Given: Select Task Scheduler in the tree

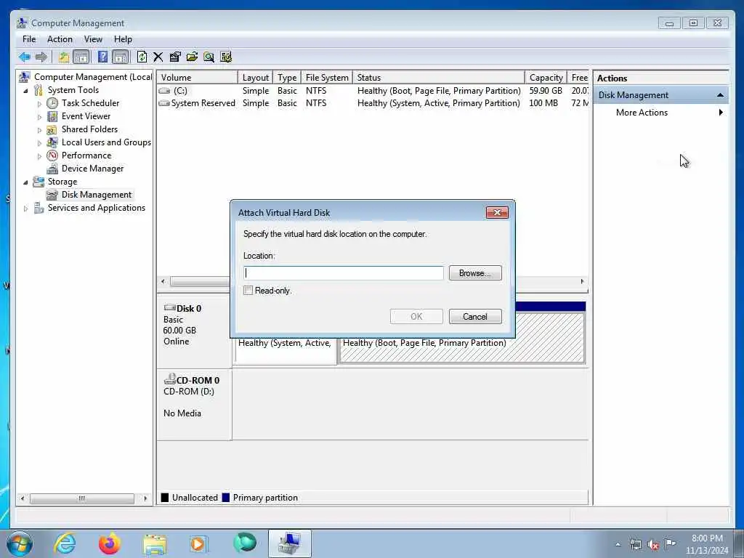Looking at the screenshot, I should [90, 103].
